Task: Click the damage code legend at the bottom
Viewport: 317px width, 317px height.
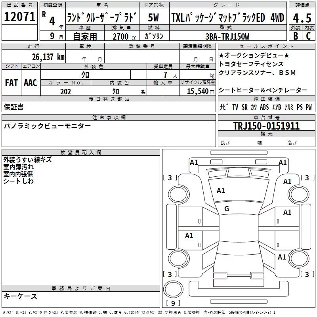Action: coord(139,313)
